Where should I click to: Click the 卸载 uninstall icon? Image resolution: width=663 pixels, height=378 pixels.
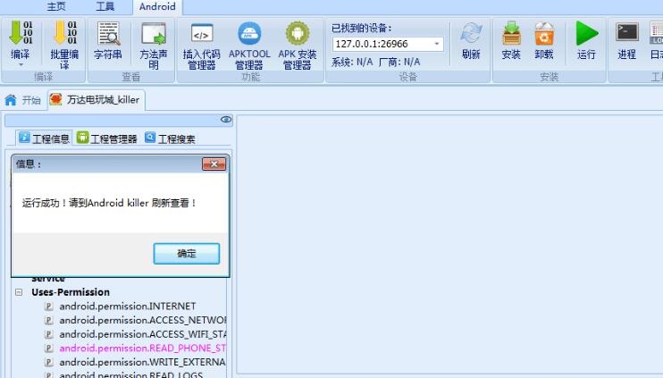(544, 33)
